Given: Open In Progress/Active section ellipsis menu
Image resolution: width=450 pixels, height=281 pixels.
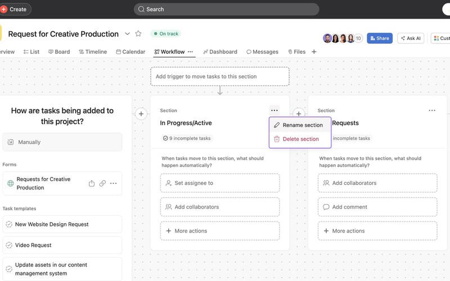Looking at the screenshot, I should pyautogui.click(x=274, y=110).
